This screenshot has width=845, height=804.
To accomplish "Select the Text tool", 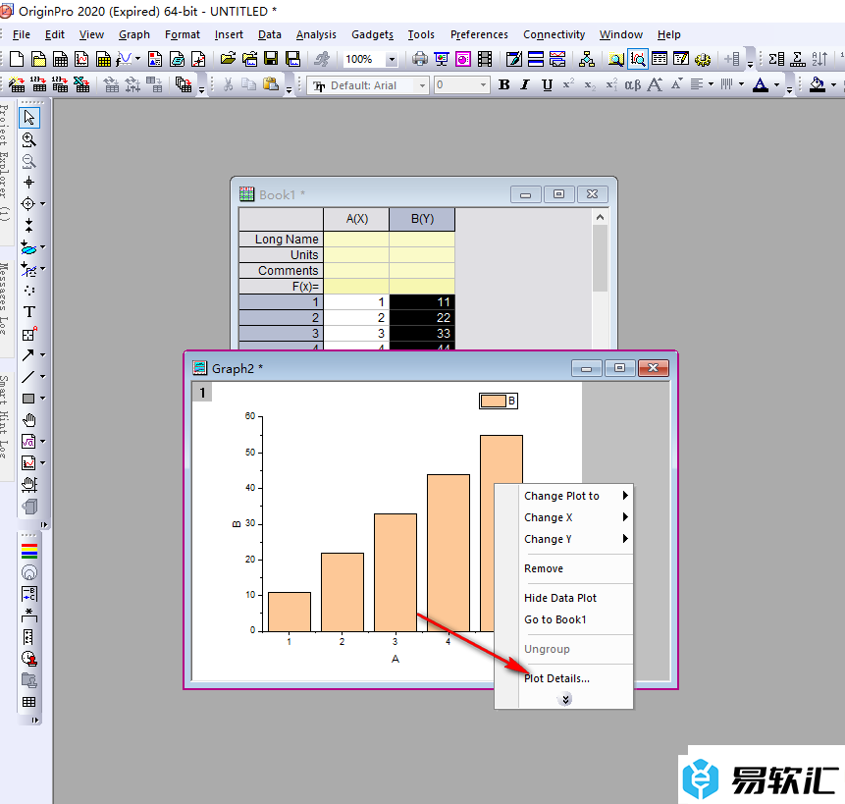I will pyautogui.click(x=29, y=312).
